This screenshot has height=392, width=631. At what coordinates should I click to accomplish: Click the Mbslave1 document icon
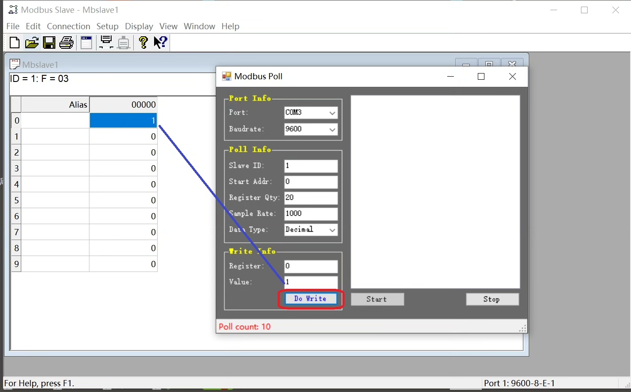15,65
